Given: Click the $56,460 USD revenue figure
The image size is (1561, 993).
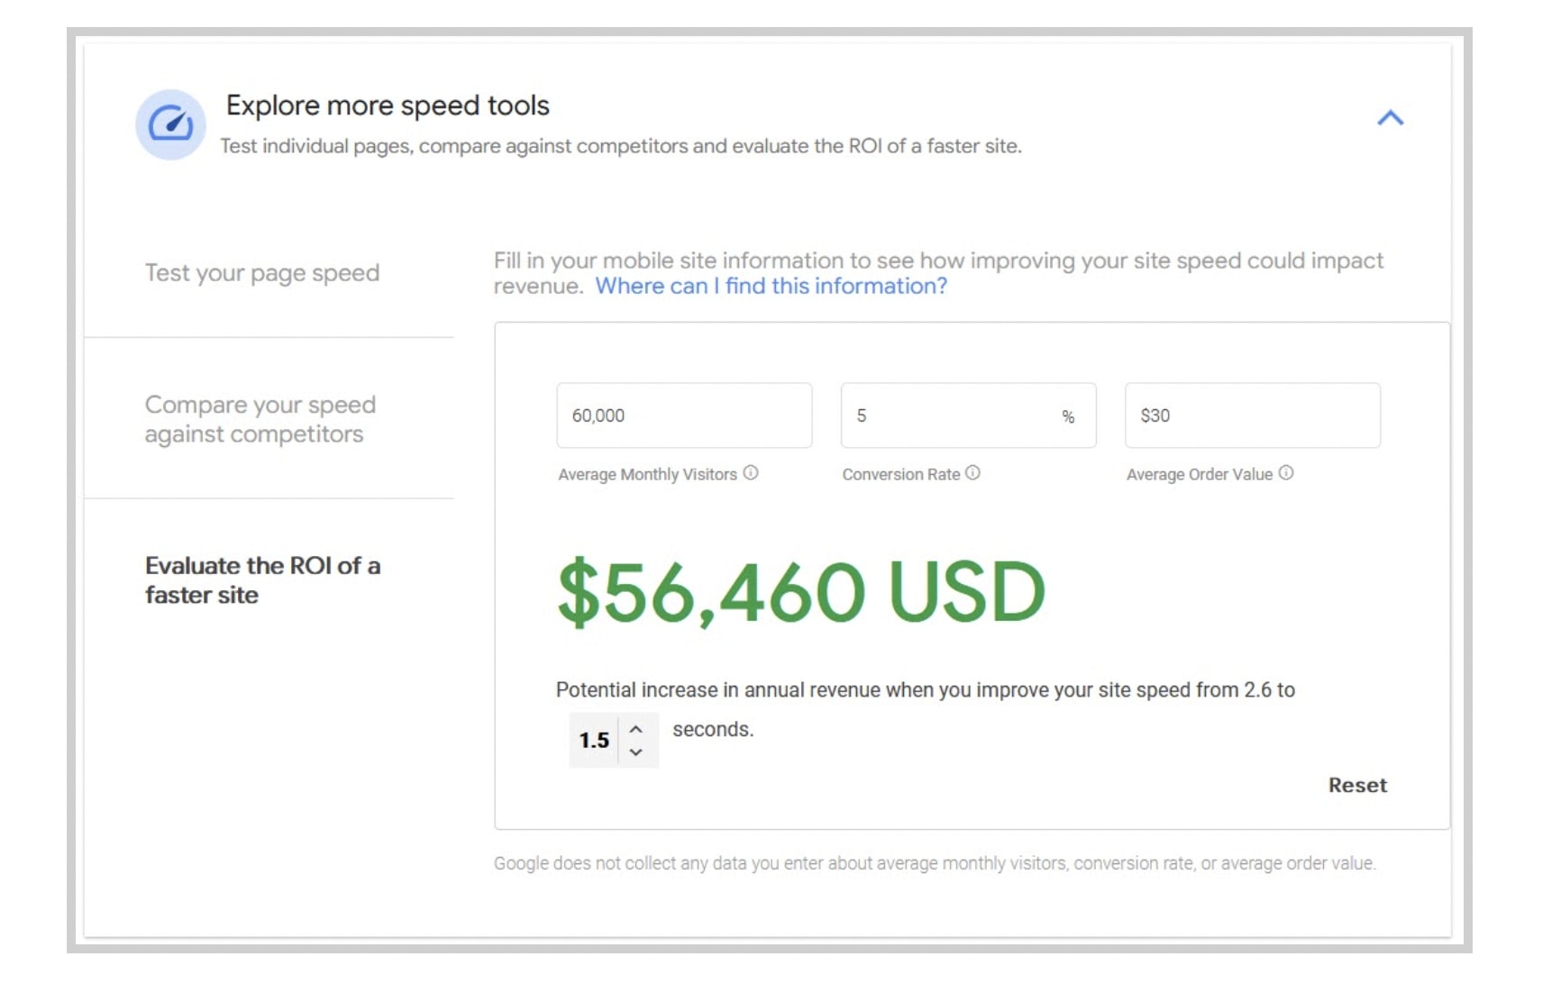Looking at the screenshot, I should [801, 592].
